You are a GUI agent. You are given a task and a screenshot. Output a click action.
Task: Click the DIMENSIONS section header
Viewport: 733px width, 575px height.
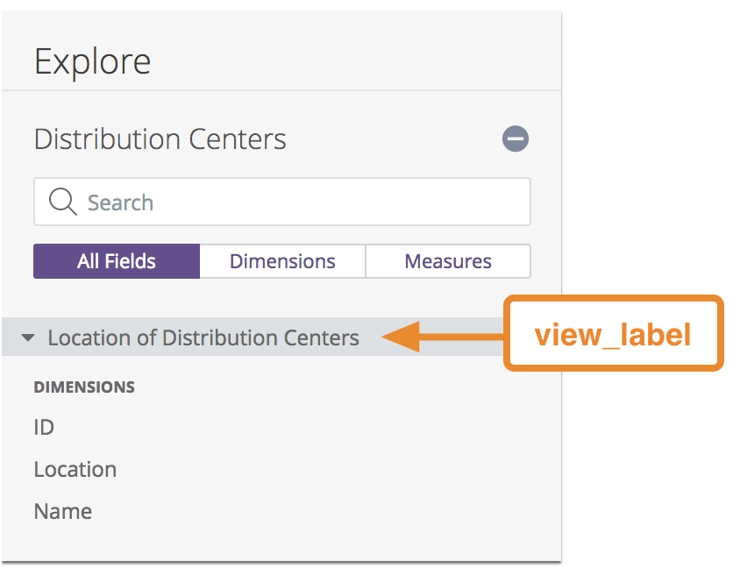(x=84, y=387)
